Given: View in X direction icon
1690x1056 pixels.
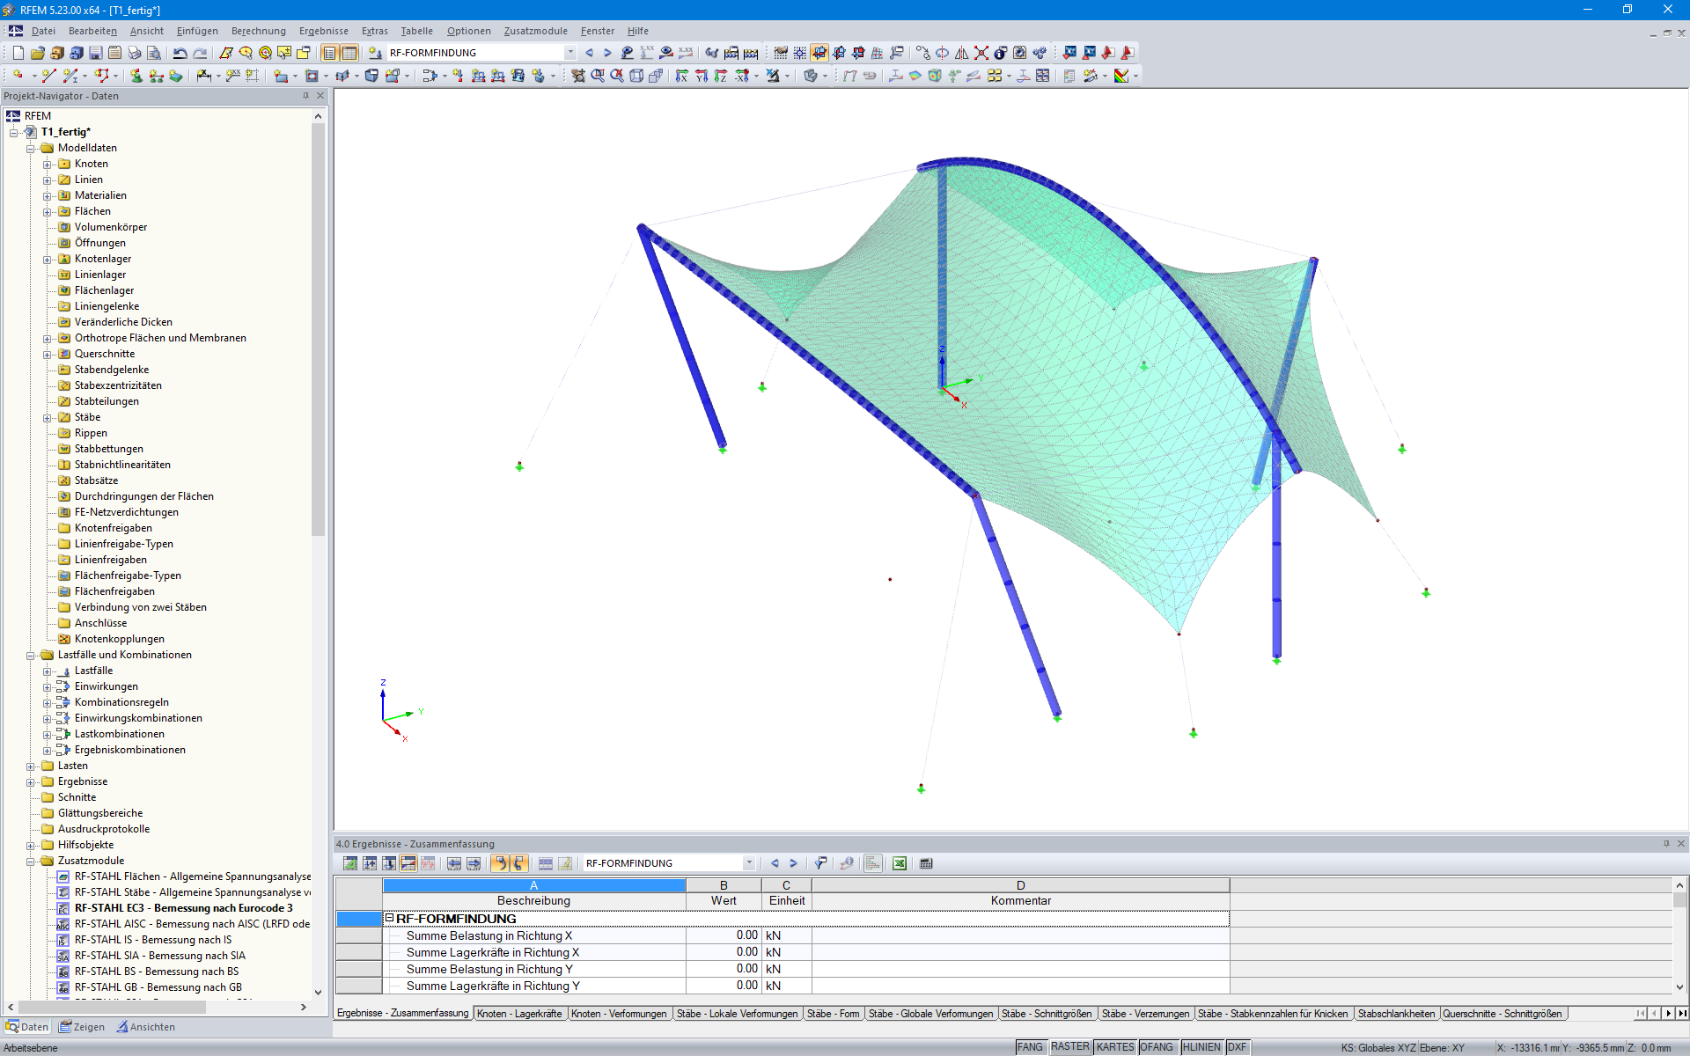Looking at the screenshot, I should click(682, 76).
